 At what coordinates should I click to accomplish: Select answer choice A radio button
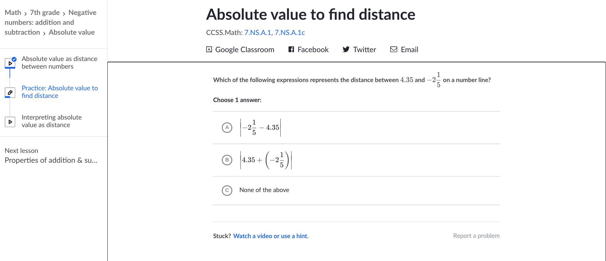click(227, 127)
